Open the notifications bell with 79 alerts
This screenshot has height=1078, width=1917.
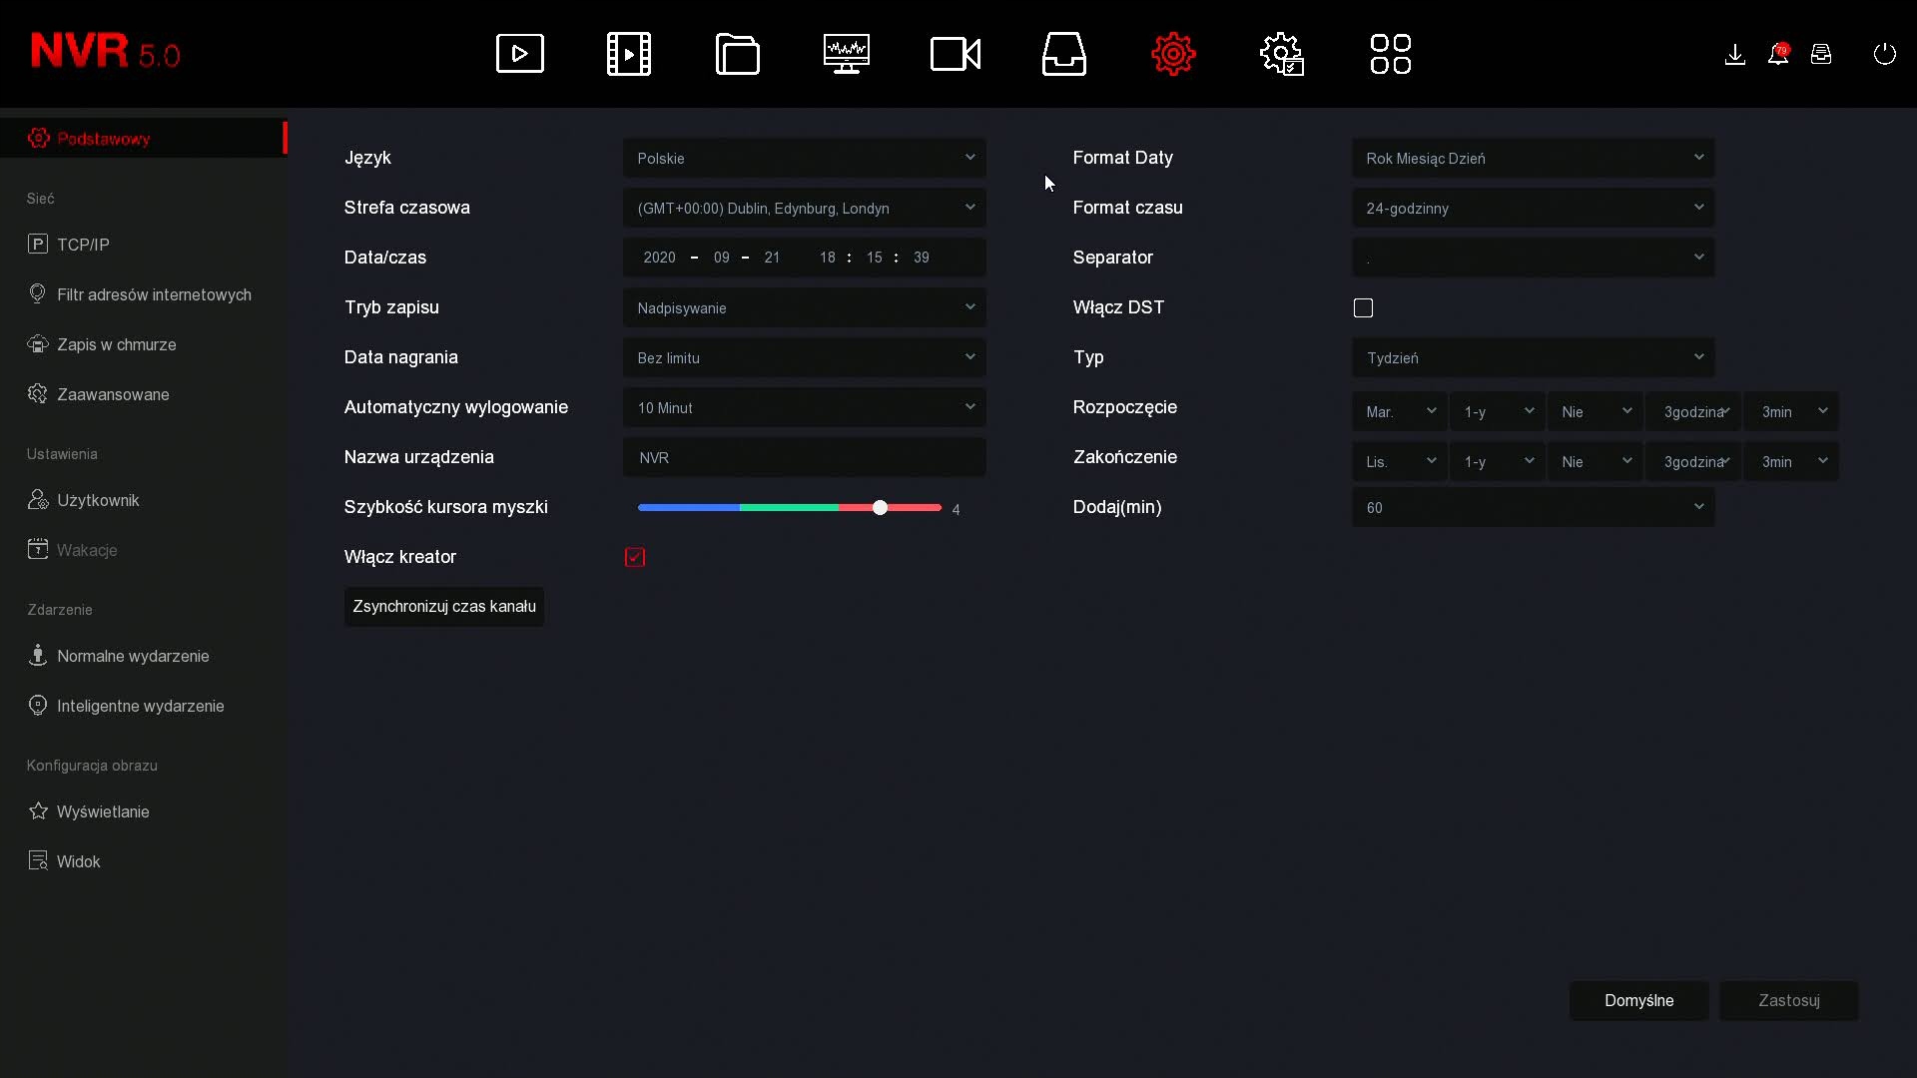[x=1778, y=55]
